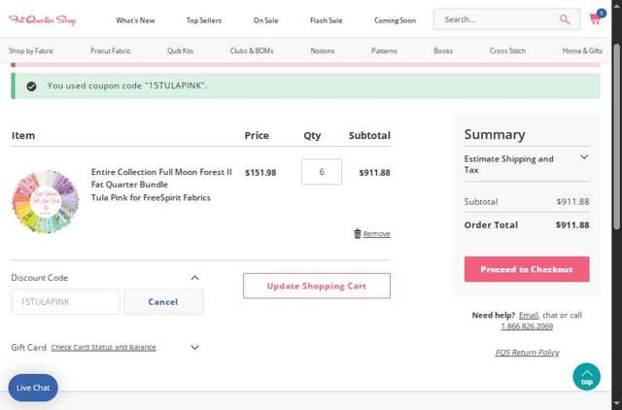This screenshot has height=410, width=622.
Task: Click the fabric bundle product thumbnail
Action: click(46, 201)
